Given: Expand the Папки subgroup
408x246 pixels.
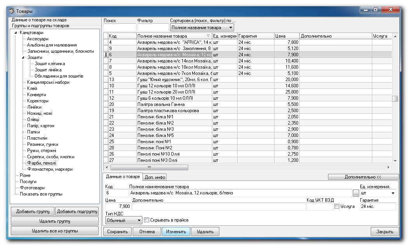Looking at the screenshot, I should (x=23, y=132).
